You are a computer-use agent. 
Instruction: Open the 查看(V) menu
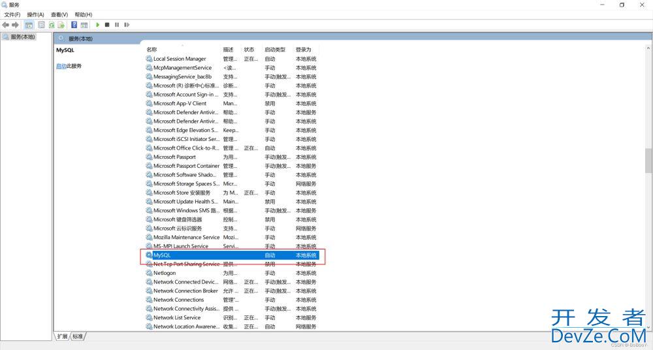[x=59, y=14]
